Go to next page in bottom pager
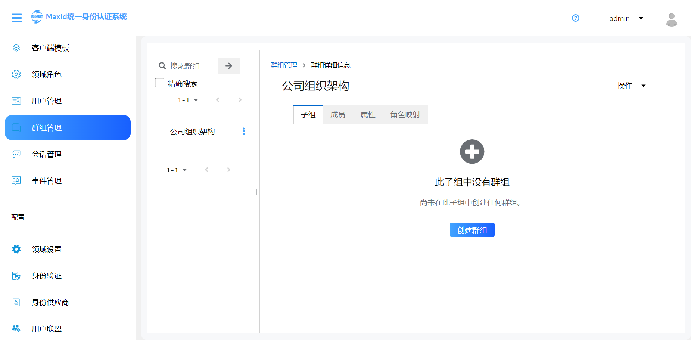Screen dimensions: 691x340 tap(229, 170)
